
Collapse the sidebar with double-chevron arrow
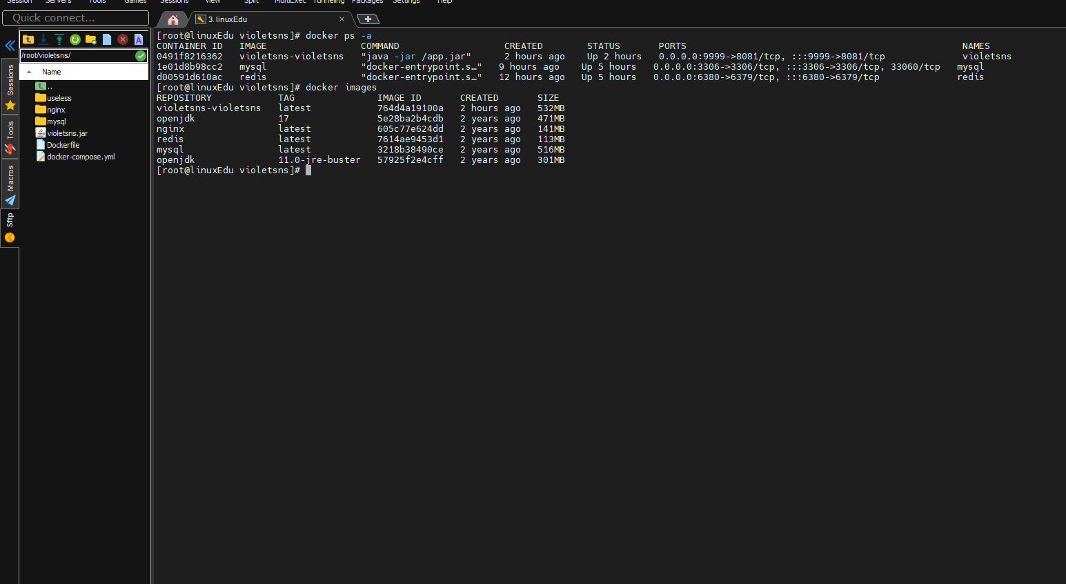coord(10,46)
